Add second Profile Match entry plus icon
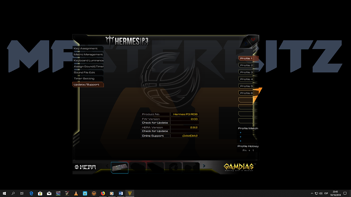Image resolution: width=351 pixels, height=197 pixels. click(x=240, y=137)
